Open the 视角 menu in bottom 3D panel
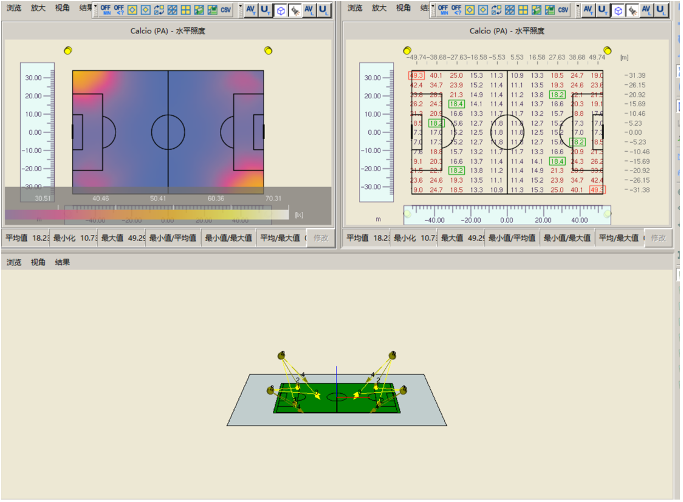Screen dimensions: 683x502 tap(38, 262)
